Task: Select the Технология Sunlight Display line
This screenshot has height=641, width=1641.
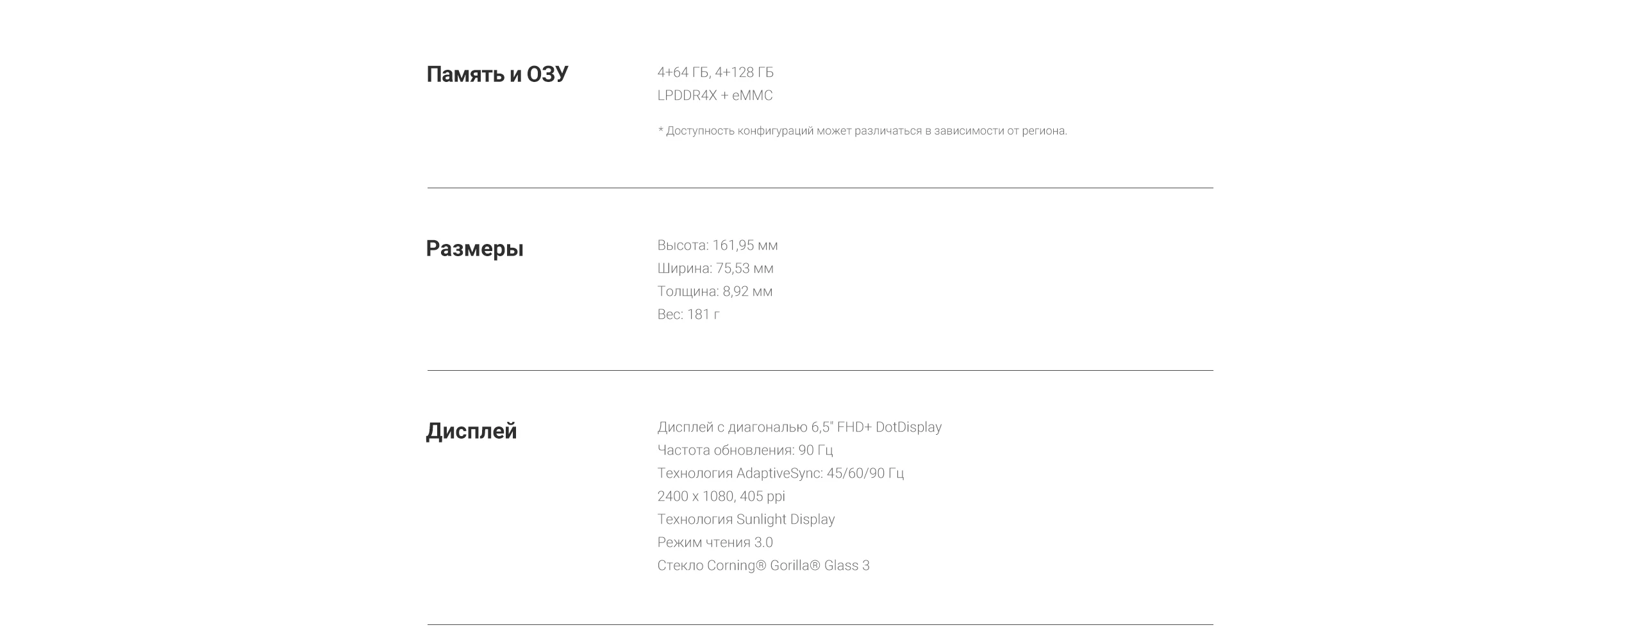Action: coord(746,519)
